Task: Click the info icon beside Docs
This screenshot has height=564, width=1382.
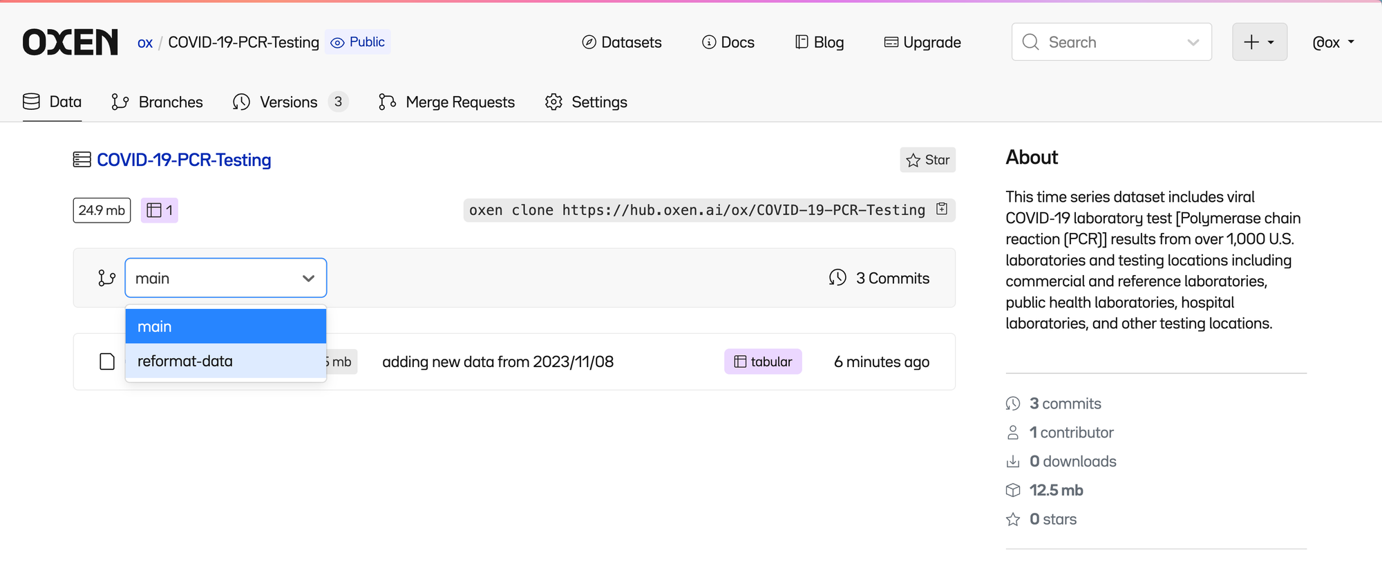Action: coord(709,42)
